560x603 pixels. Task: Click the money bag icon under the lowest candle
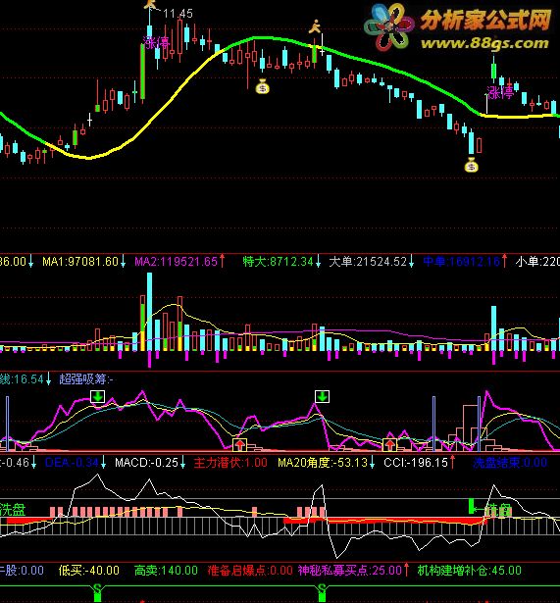[471, 165]
